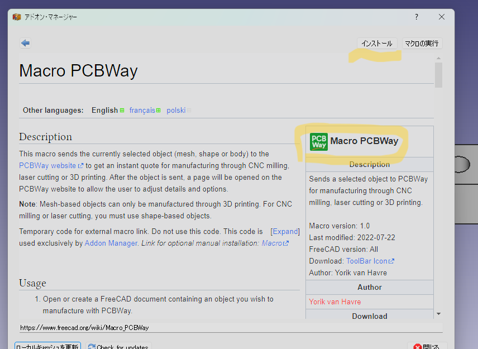Click the Download heading in the infobox
Image resolution: width=478 pixels, height=349 pixels.
coord(370,316)
